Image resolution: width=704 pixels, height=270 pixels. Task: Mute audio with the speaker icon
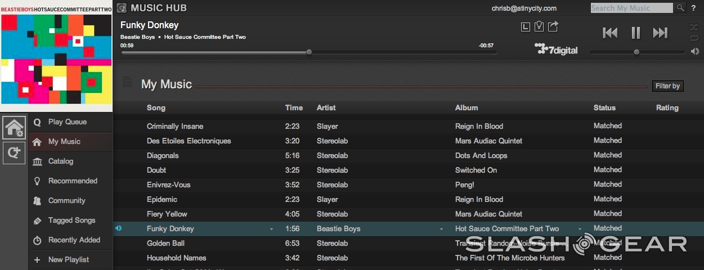(x=695, y=52)
